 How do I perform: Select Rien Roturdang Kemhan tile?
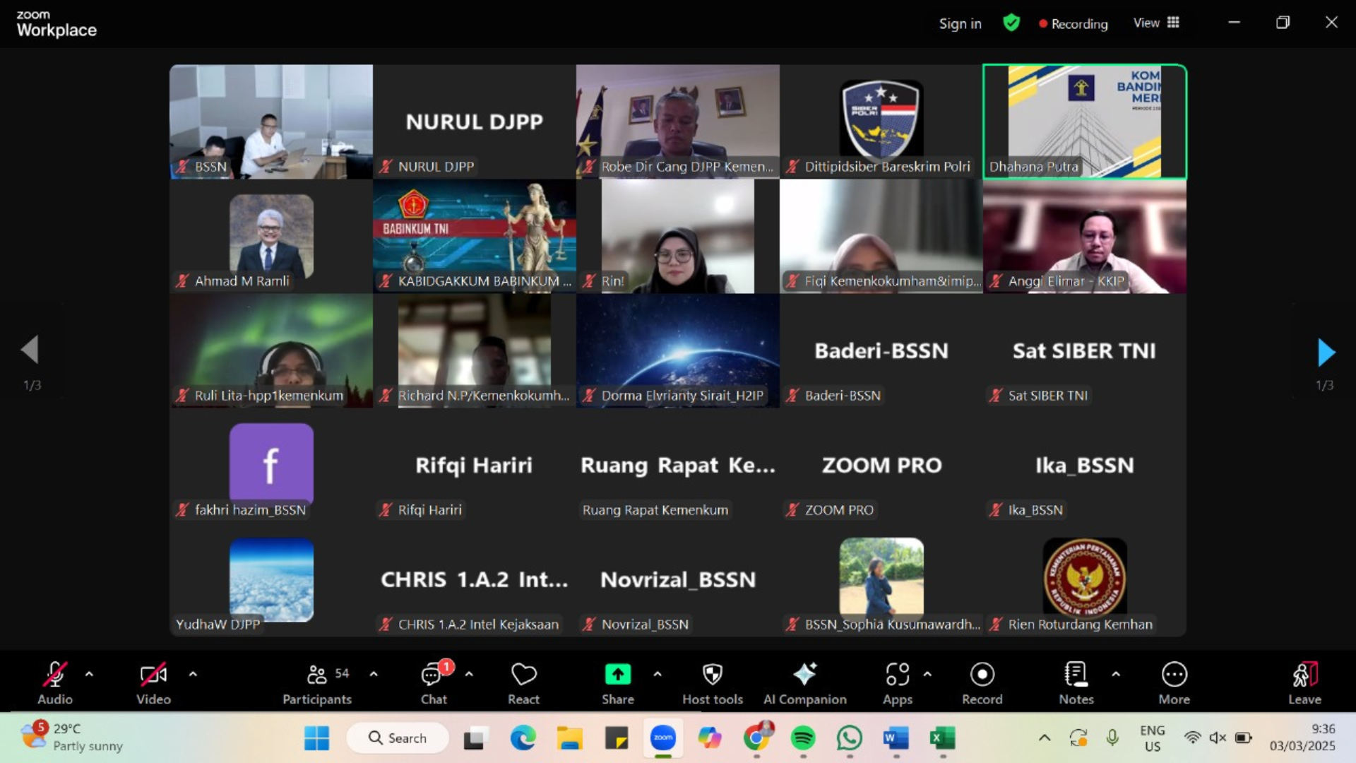(x=1085, y=579)
